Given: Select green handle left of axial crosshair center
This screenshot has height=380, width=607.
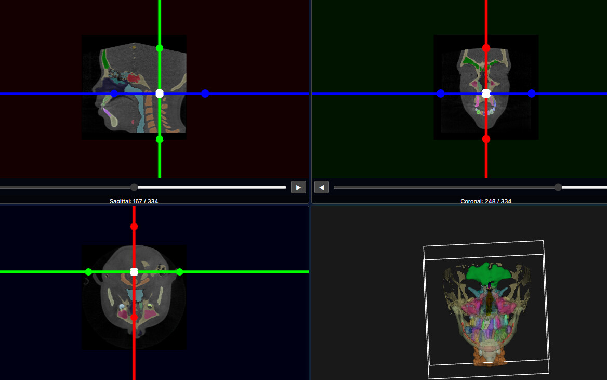Looking at the screenshot, I should pos(89,272).
